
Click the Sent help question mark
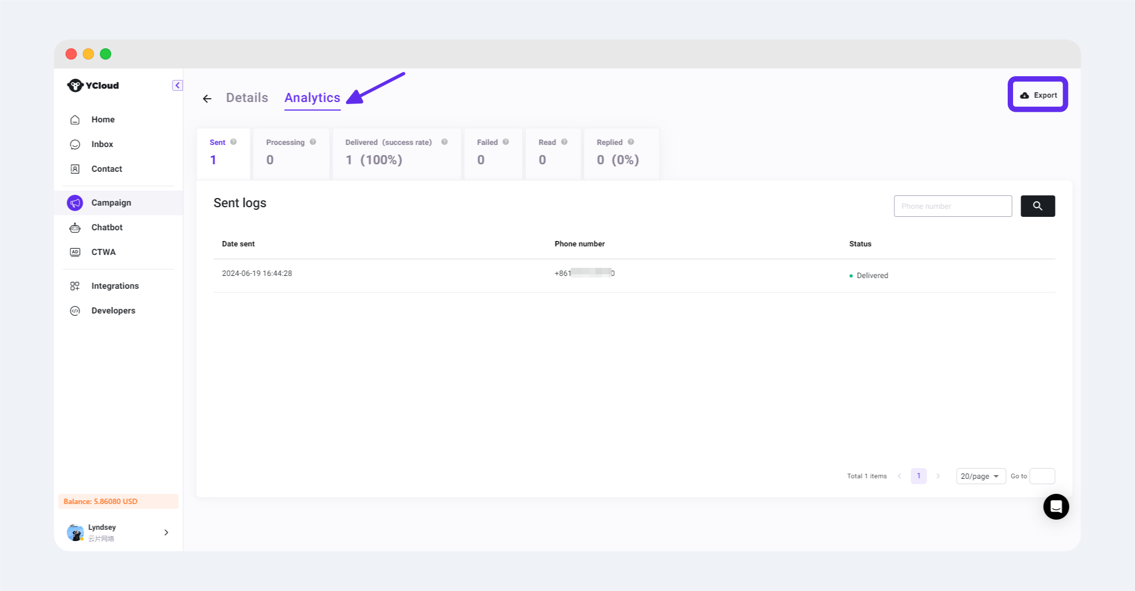[234, 142]
